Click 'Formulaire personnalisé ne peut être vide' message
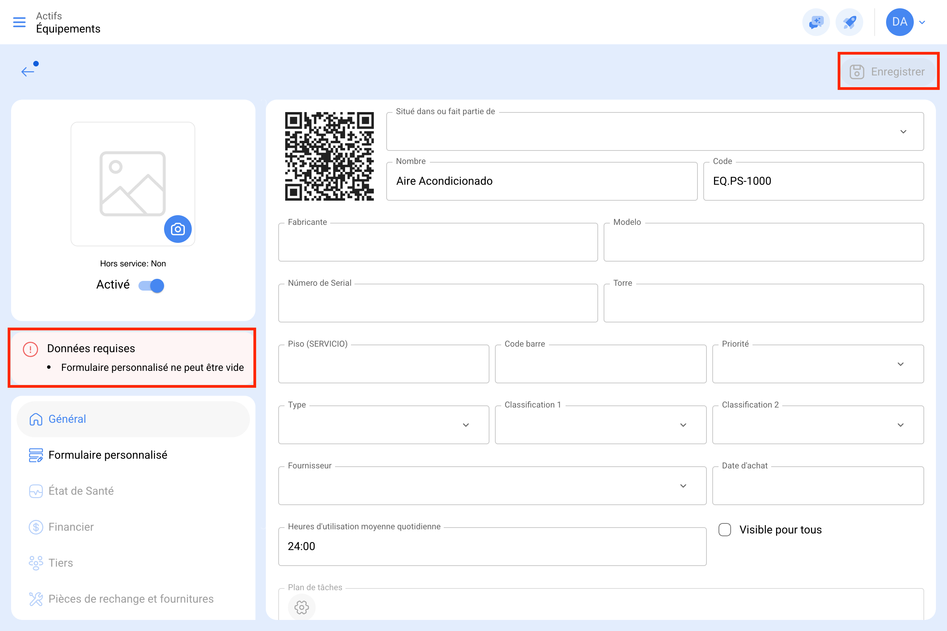This screenshot has width=947, height=631. [153, 367]
